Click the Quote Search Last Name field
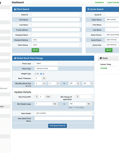The height and width of the screenshot is (153, 119). [x=112, y=30]
